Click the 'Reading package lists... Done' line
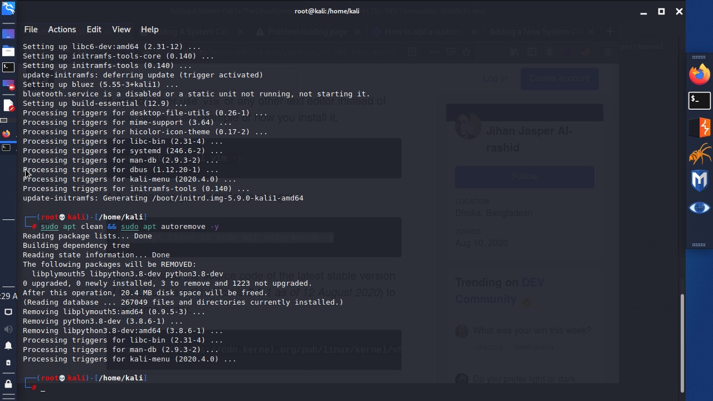 click(x=87, y=236)
